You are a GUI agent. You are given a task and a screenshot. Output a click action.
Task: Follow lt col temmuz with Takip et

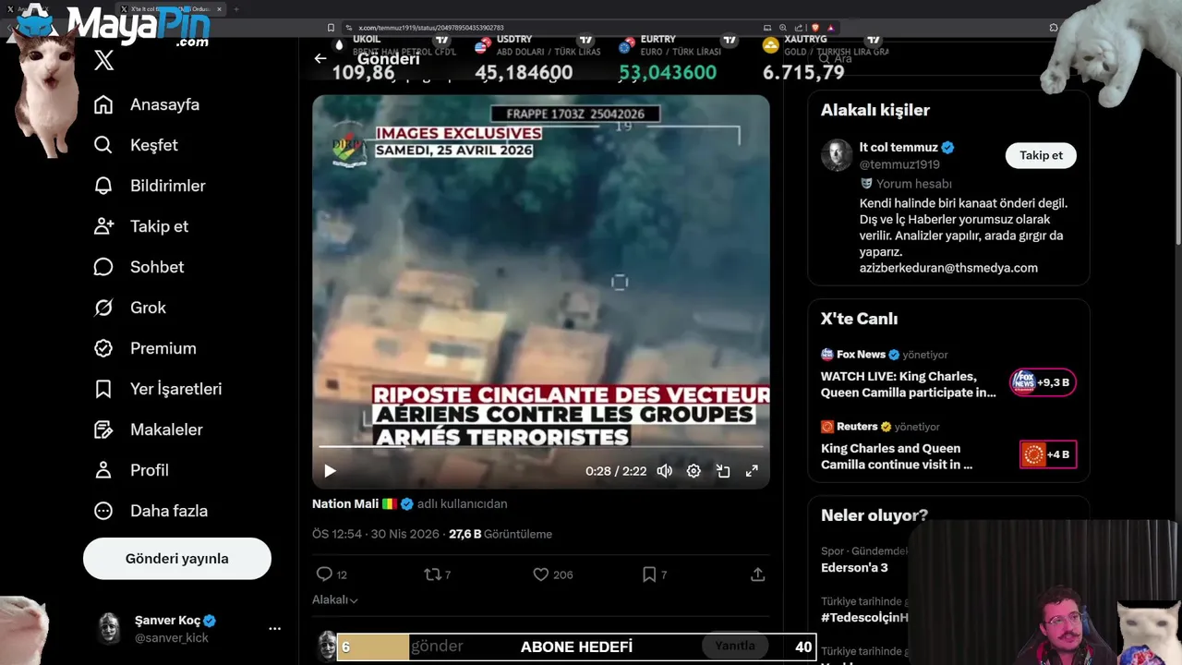[x=1041, y=155]
